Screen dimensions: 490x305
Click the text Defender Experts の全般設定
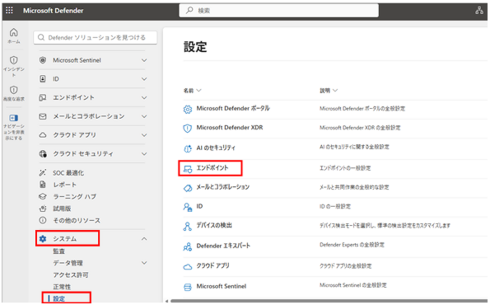352,245
